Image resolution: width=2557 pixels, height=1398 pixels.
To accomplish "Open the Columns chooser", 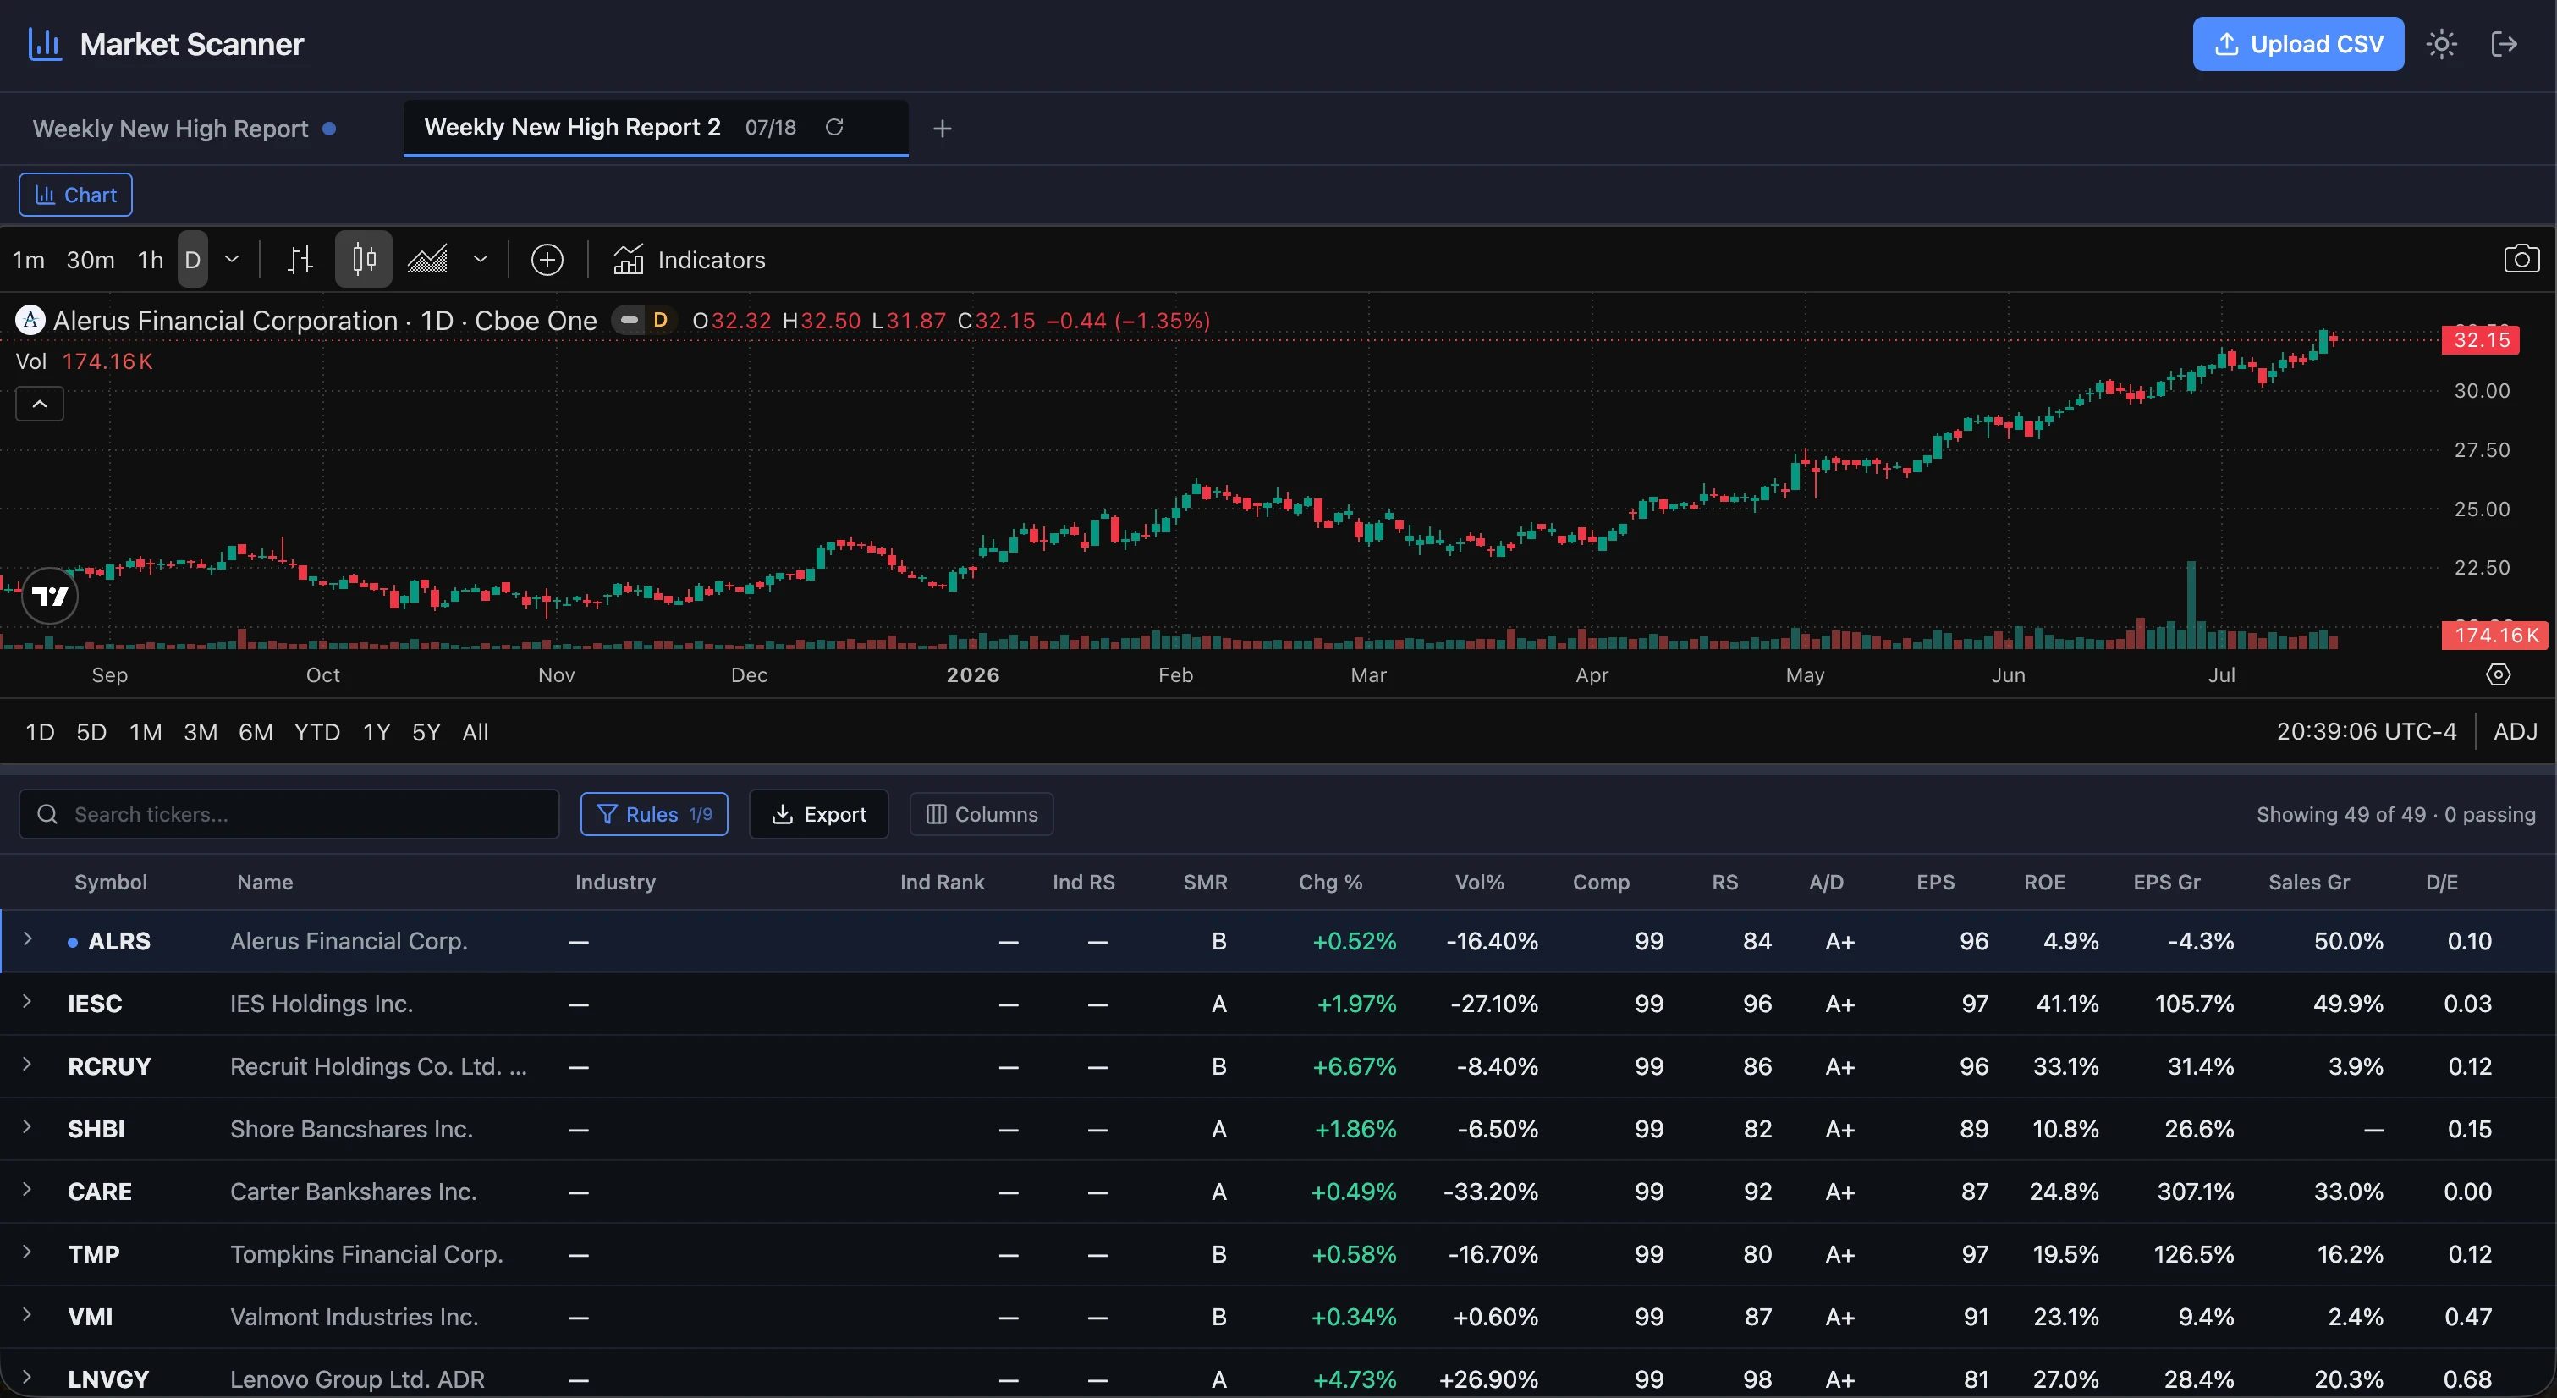I will point(982,814).
